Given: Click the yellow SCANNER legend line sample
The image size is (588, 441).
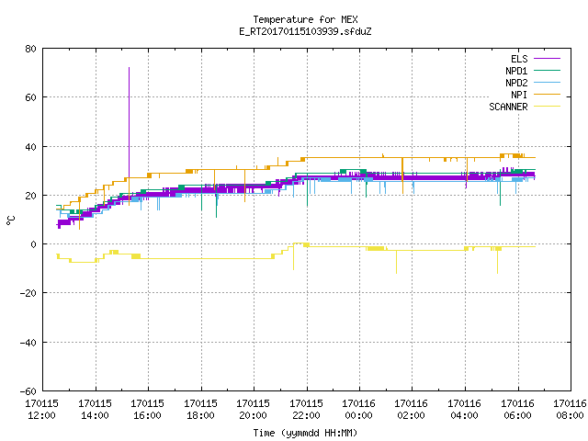Looking at the screenshot, I should [x=547, y=107].
